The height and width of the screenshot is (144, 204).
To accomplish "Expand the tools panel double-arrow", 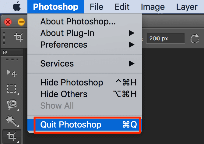I will pyautogui.click(x=5, y=52).
